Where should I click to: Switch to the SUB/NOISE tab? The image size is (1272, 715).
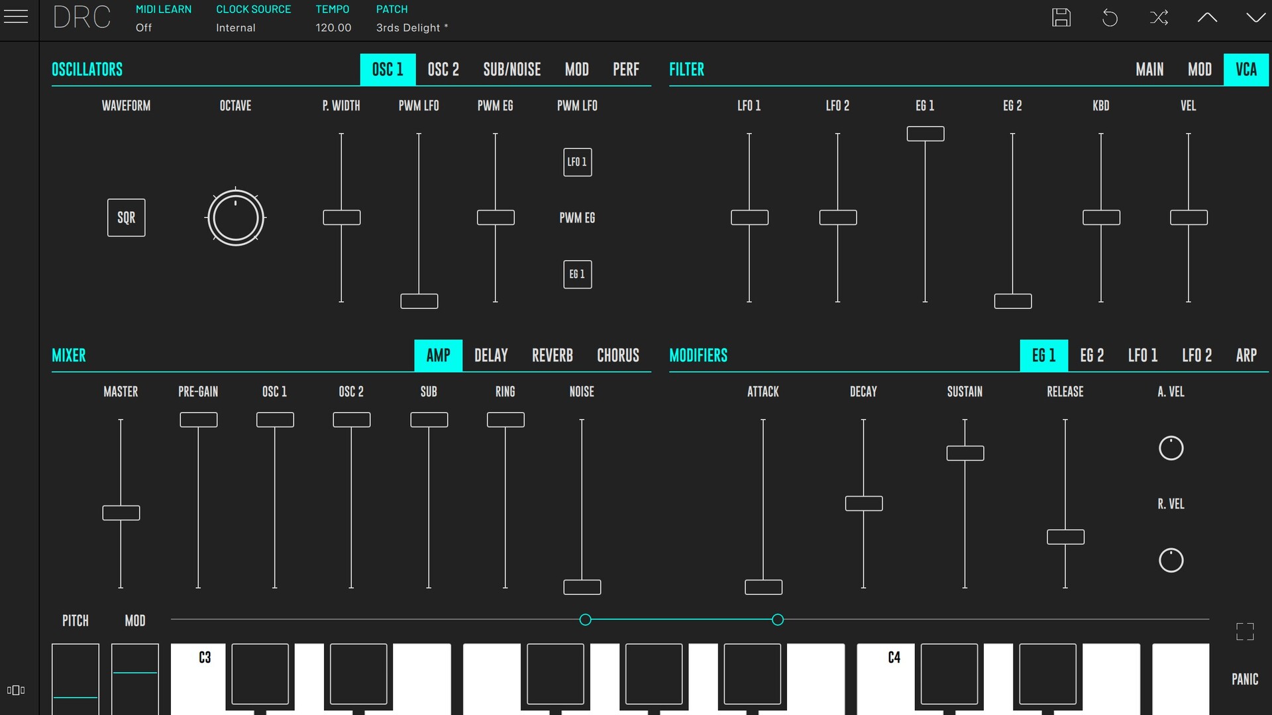(x=511, y=70)
